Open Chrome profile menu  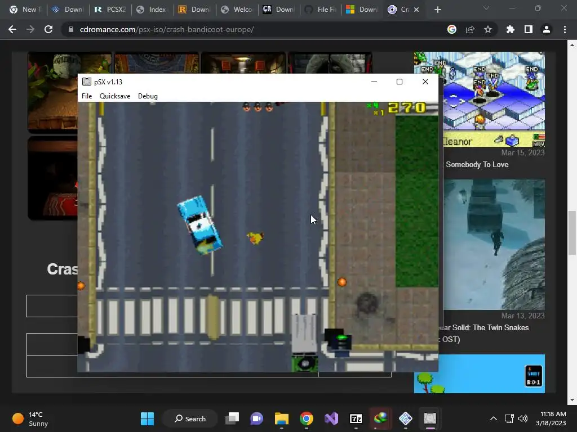tap(547, 29)
